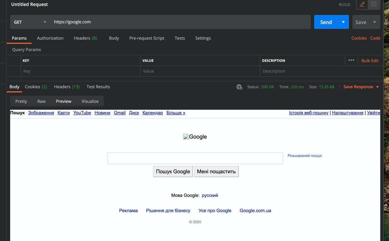Expand the Save button dropdown arrow
The image size is (389, 241).
pos(375,22)
